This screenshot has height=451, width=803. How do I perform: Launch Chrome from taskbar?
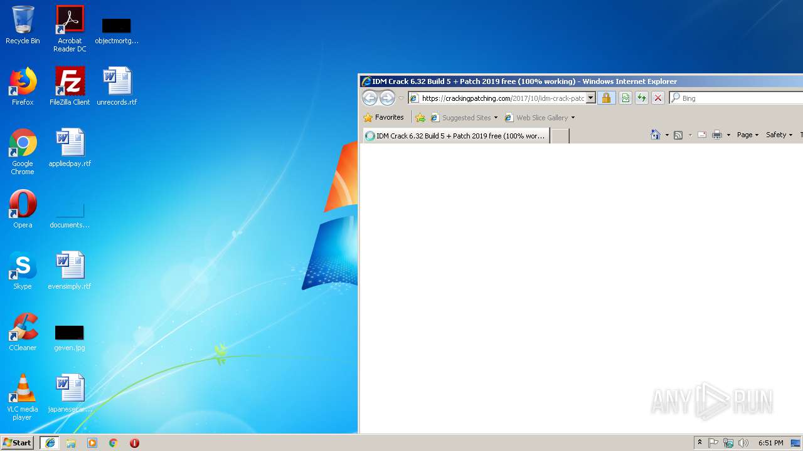pos(114,443)
